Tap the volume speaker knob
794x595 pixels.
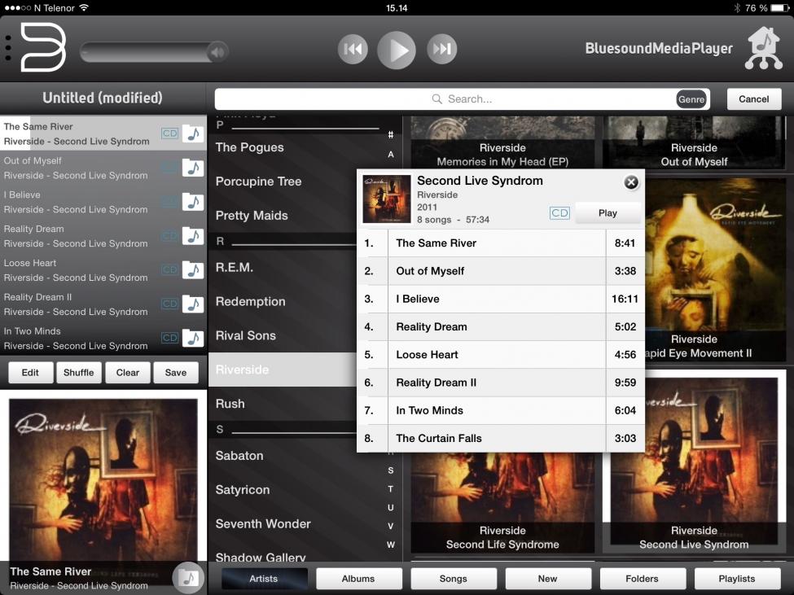click(x=217, y=51)
